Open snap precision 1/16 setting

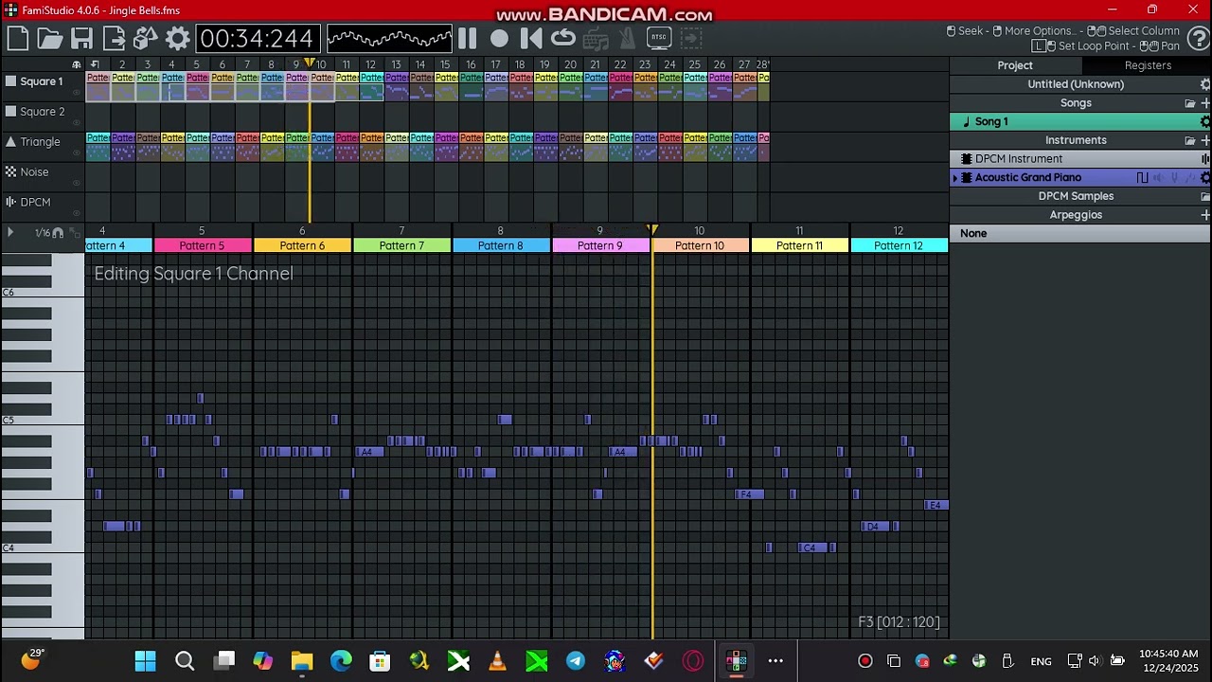click(x=42, y=232)
